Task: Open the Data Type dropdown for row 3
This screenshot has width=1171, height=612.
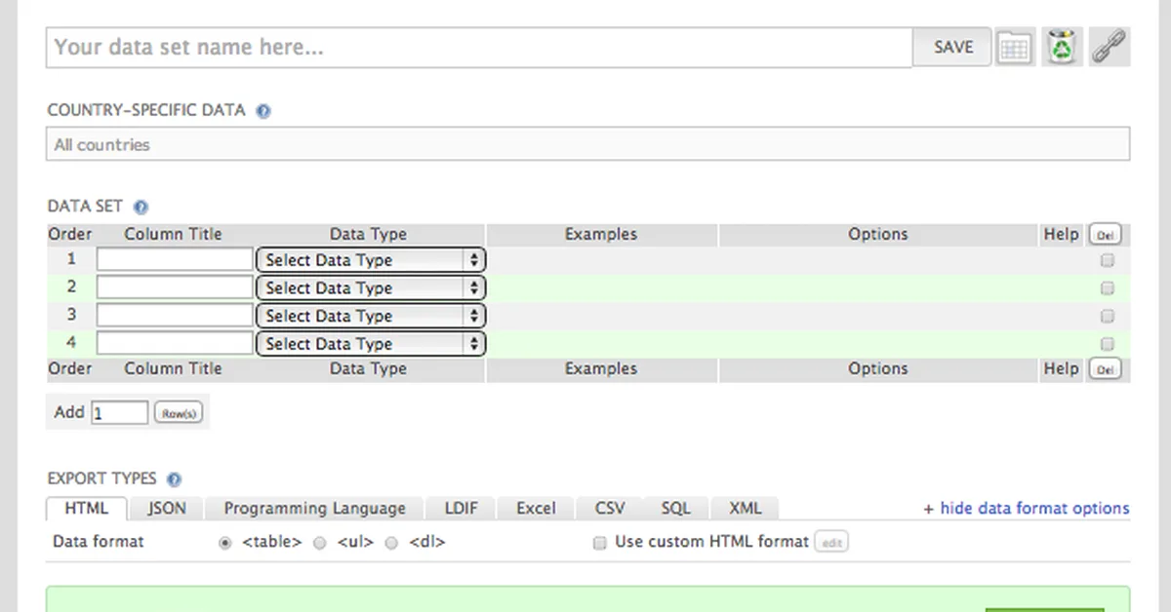Action: [x=369, y=315]
